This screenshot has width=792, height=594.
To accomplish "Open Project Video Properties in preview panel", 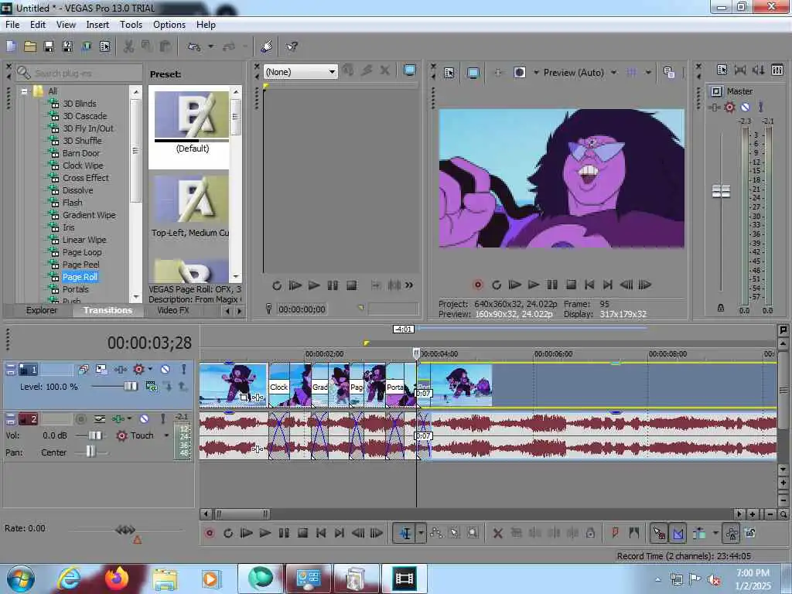I will point(449,73).
